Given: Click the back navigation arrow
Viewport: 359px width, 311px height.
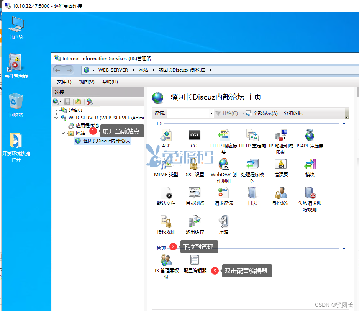Looking at the screenshot, I should click(57, 70).
